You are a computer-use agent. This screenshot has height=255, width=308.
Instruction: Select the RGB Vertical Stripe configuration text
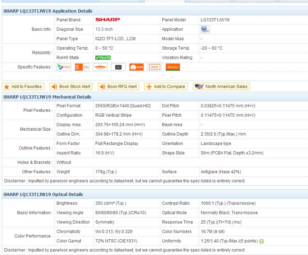(x=113, y=115)
